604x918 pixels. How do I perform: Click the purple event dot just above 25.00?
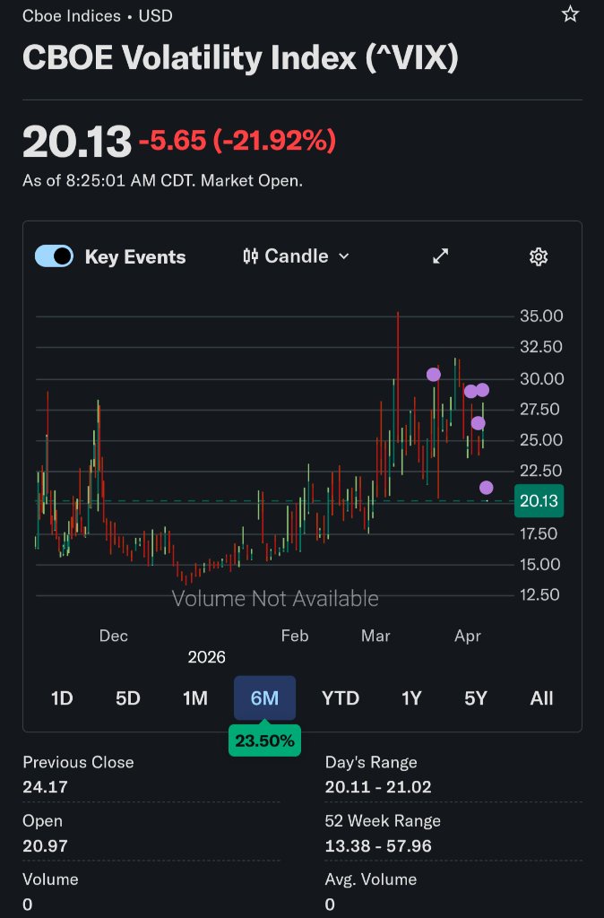479,423
